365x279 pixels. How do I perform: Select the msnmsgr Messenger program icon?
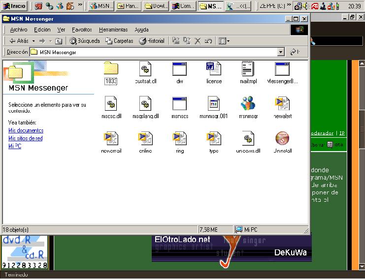pos(248,103)
